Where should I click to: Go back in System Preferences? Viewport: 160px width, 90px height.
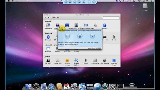tap(45, 18)
